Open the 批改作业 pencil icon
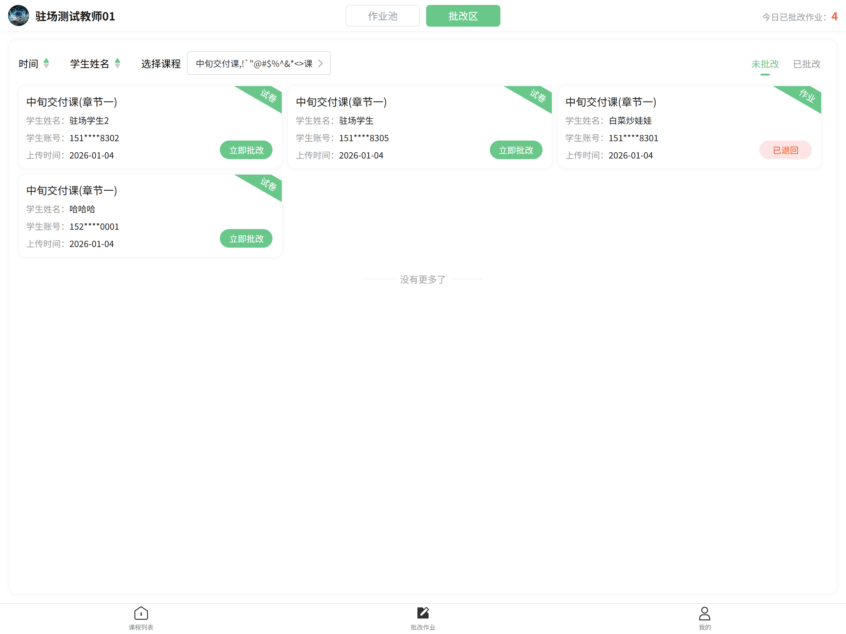Viewport: 846px width, 634px height. tap(423, 613)
